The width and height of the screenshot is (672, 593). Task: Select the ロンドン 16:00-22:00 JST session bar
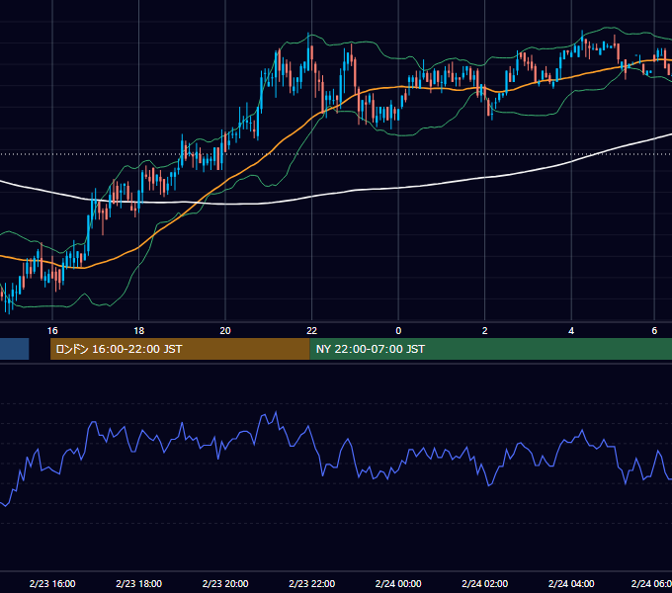(x=180, y=349)
